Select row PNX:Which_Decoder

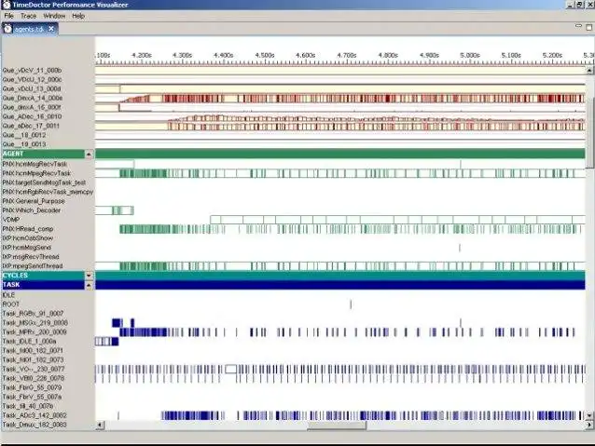tap(32, 210)
